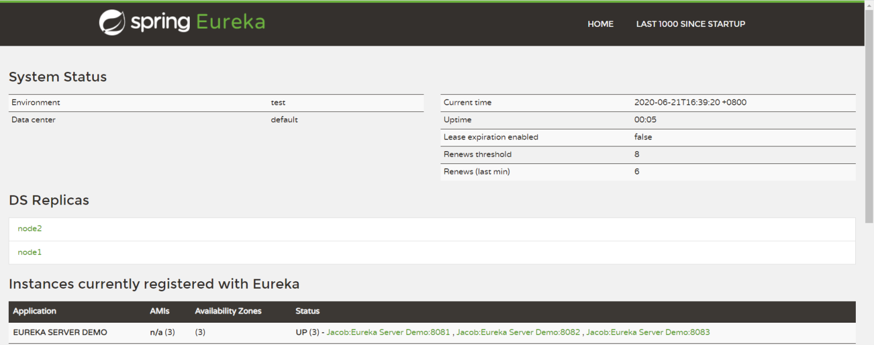Click the 00:05 uptime value
Viewport: 874px width, 345px height.
pyautogui.click(x=646, y=119)
